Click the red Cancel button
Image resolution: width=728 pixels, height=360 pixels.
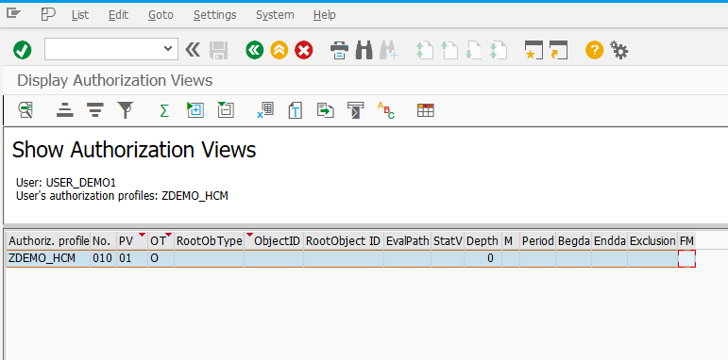coord(304,50)
